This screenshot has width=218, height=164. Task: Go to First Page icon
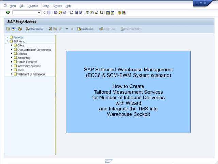88,13
